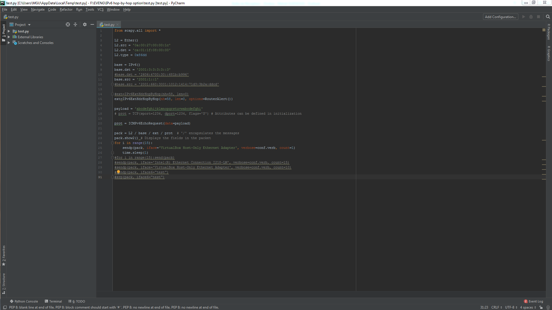Collapse the for loop fold on line 24
This screenshot has height=310, width=552.
coord(112,143)
